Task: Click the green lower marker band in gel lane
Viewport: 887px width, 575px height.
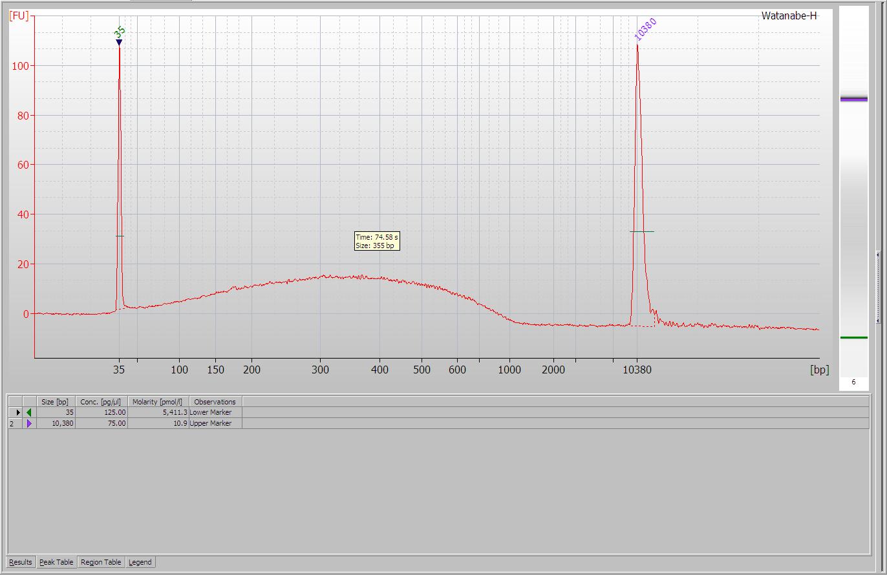Action: pos(853,337)
